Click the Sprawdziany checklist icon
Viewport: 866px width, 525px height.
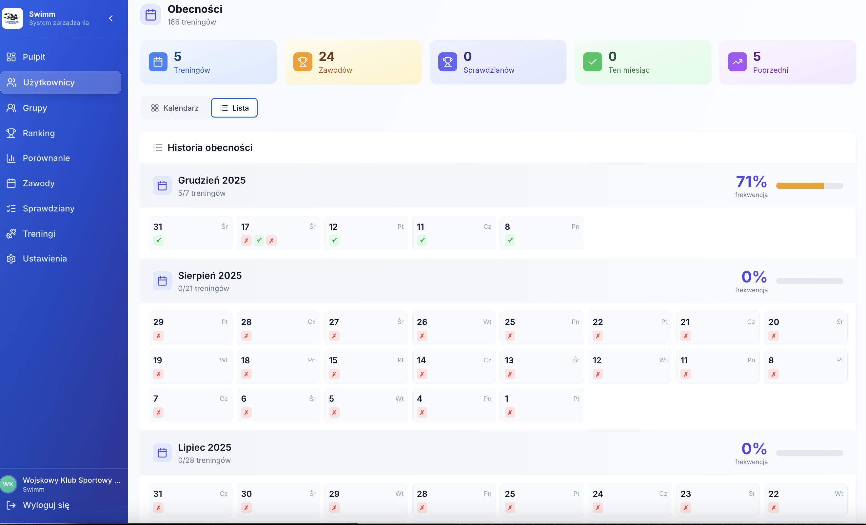coord(11,208)
